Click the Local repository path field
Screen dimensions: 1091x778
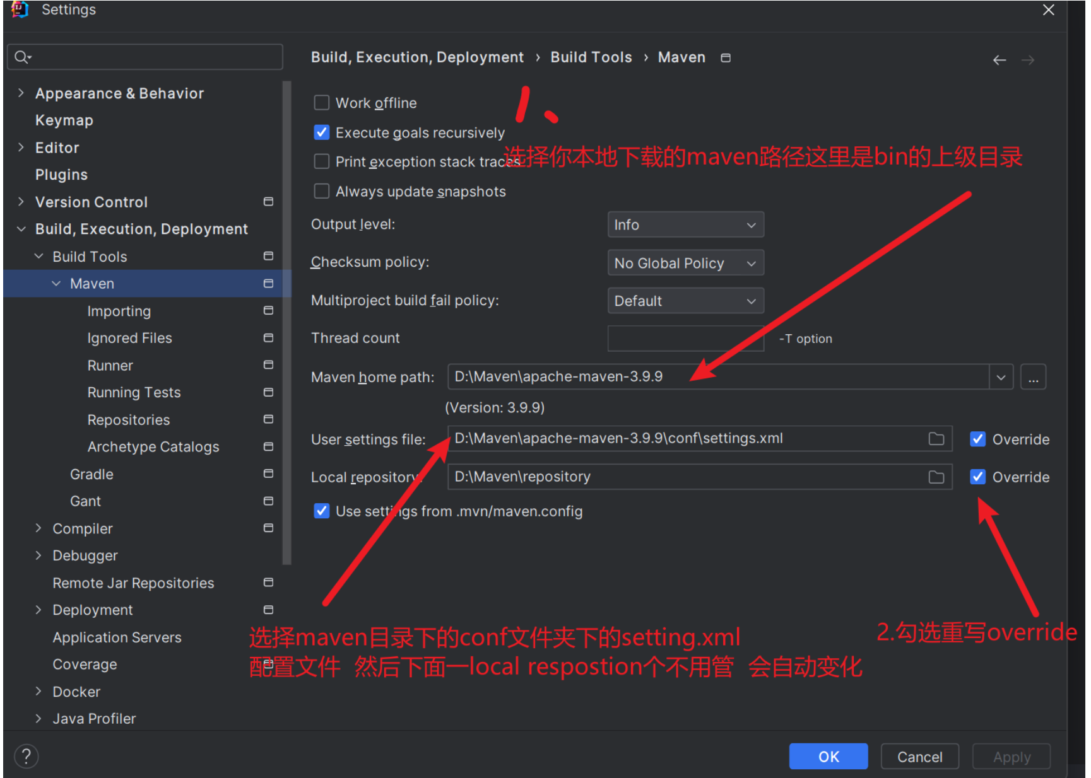(699, 477)
